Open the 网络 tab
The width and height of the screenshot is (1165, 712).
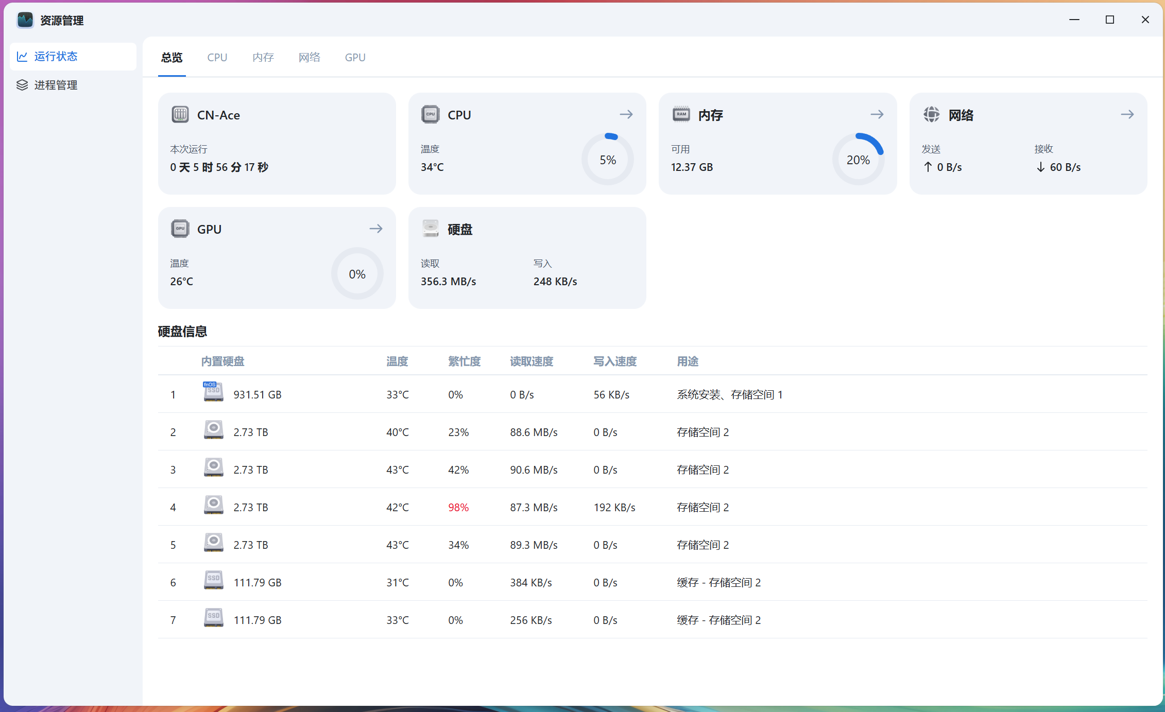(309, 57)
